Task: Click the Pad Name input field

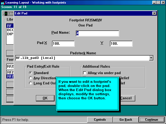Action: [97, 33]
